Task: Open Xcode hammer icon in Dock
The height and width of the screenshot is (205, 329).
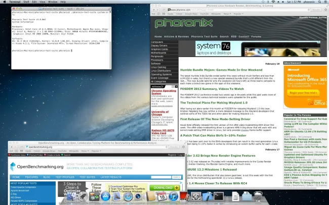Action: (x=208, y=196)
